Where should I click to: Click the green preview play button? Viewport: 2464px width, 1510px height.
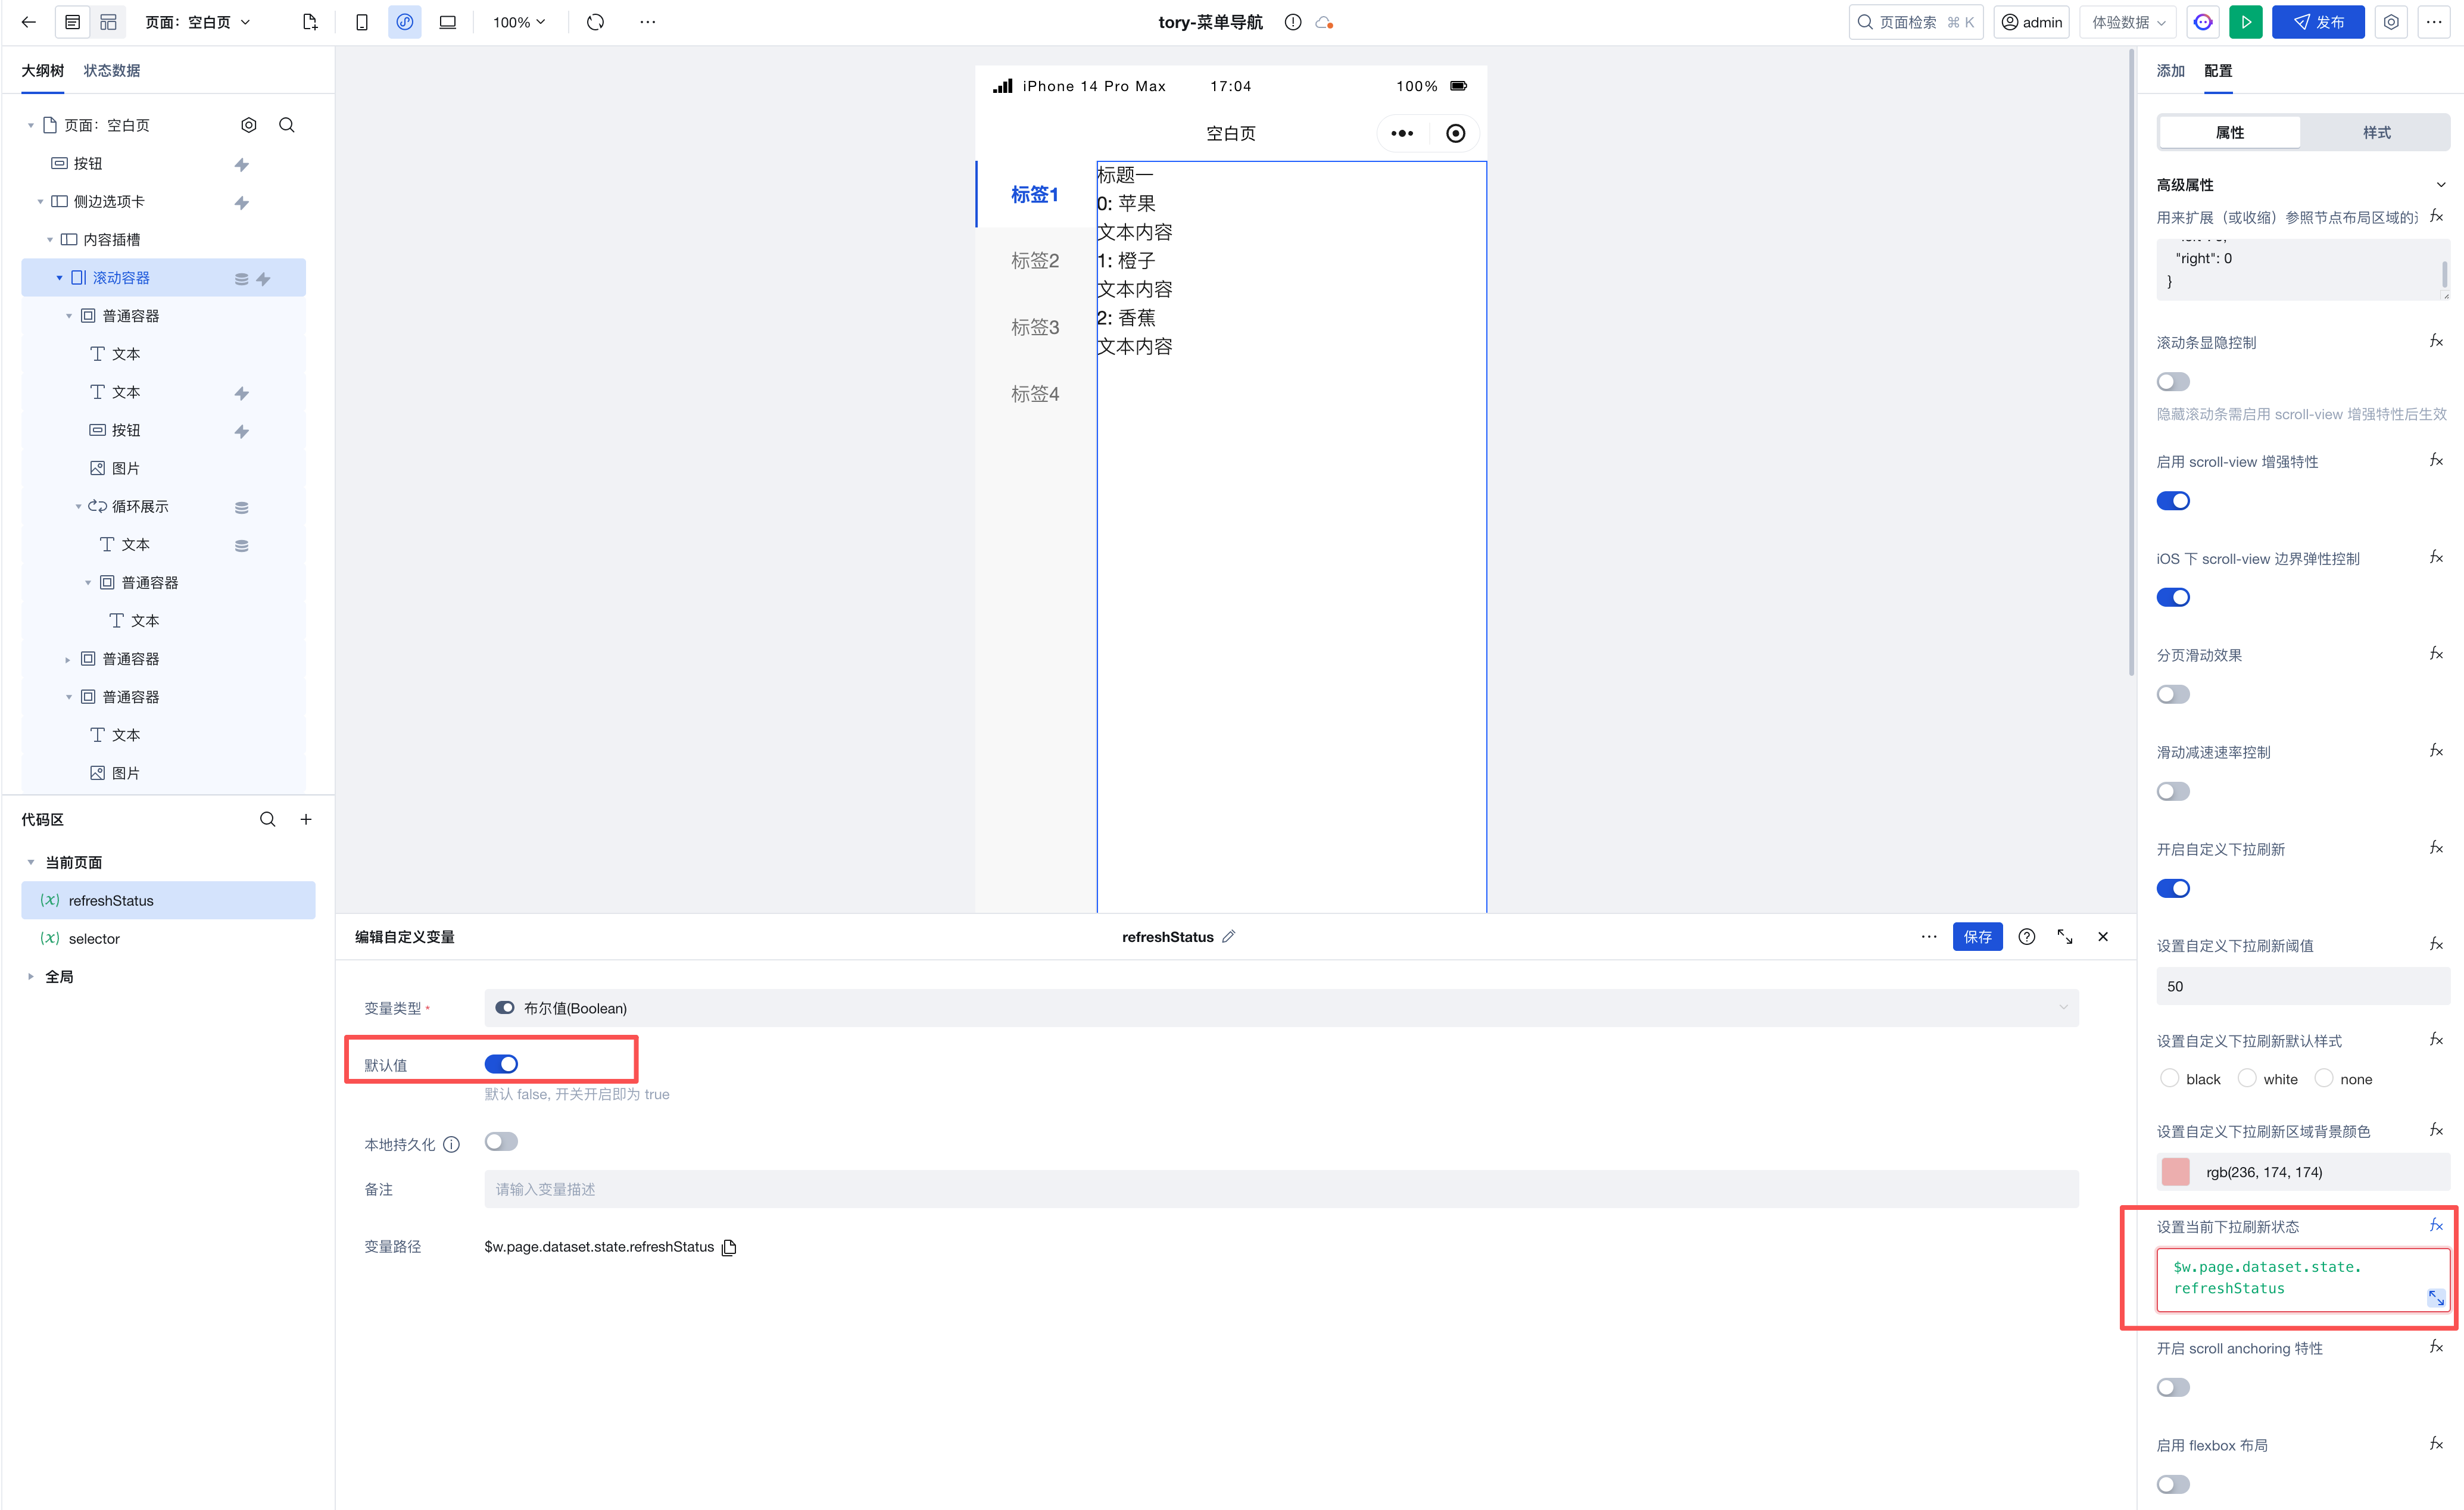pyautogui.click(x=2245, y=22)
